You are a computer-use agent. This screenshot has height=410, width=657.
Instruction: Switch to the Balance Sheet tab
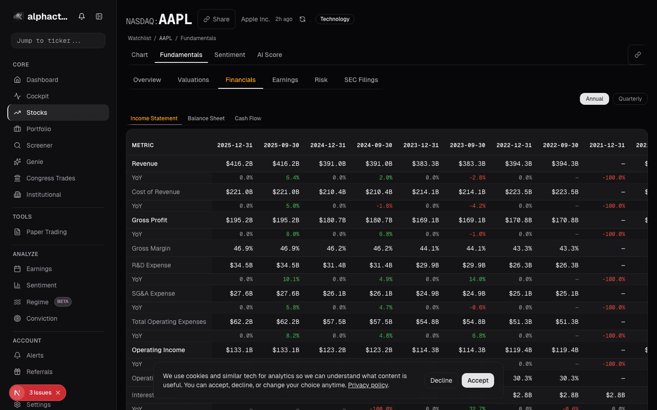[206, 118]
